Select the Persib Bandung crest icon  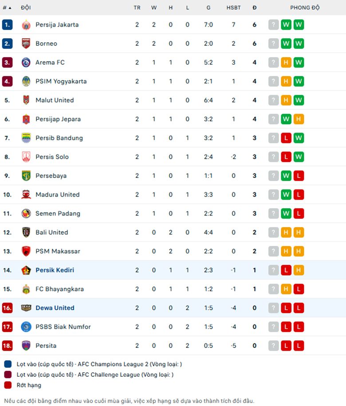click(26, 138)
